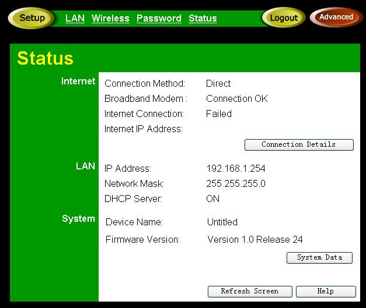
Task: Click the 'Firmware Version:' label
Action: pos(142,239)
